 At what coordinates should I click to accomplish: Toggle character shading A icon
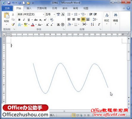[x=58, y=25]
